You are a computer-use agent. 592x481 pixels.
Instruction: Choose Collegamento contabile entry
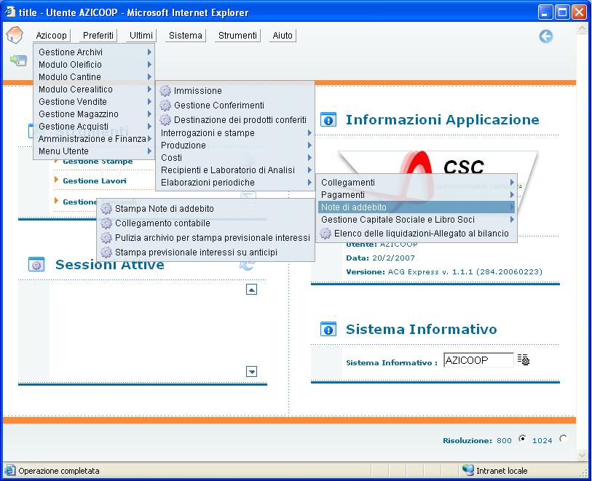206,223
